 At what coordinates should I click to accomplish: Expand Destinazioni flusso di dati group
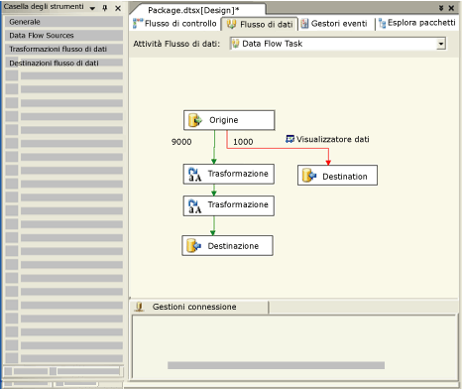(63, 63)
